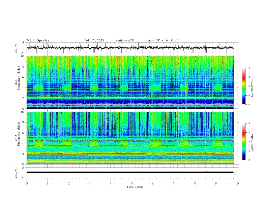Image resolution: width=267 pixels, height=206 pixels.
Task: Click time axis tick label "7"
Action: pos(174,183)
